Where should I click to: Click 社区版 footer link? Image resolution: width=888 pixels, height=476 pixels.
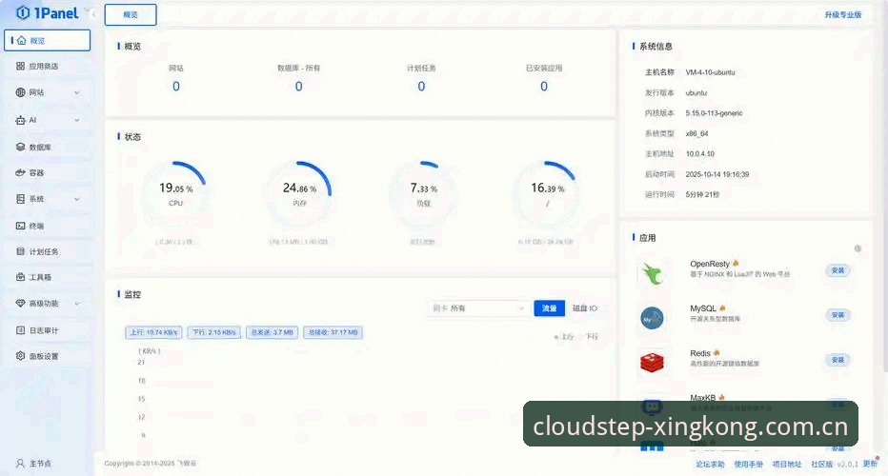tap(821, 465)
